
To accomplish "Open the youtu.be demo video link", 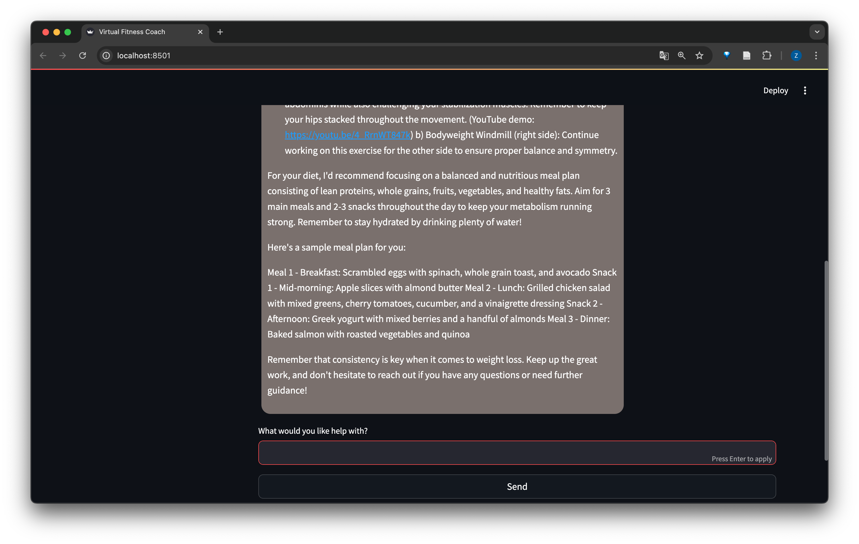I will pos(348,135).
